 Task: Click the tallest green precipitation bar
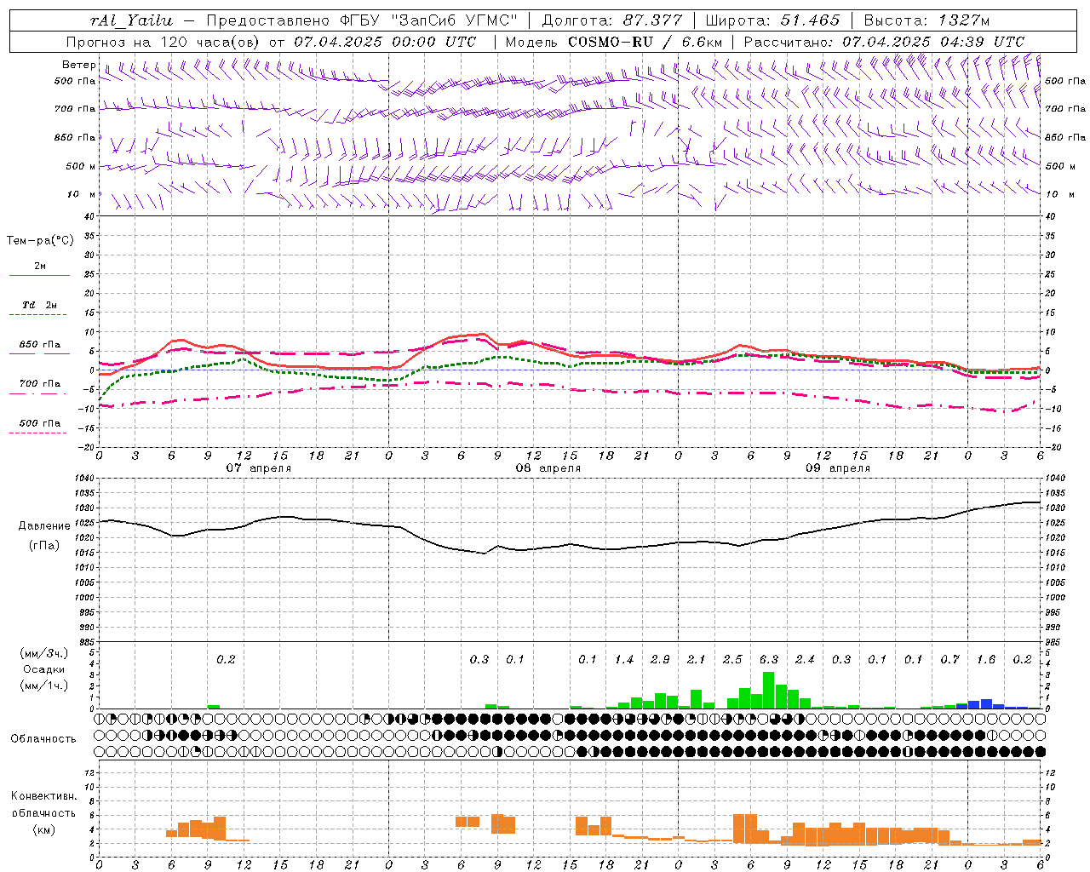coord(768,691)
